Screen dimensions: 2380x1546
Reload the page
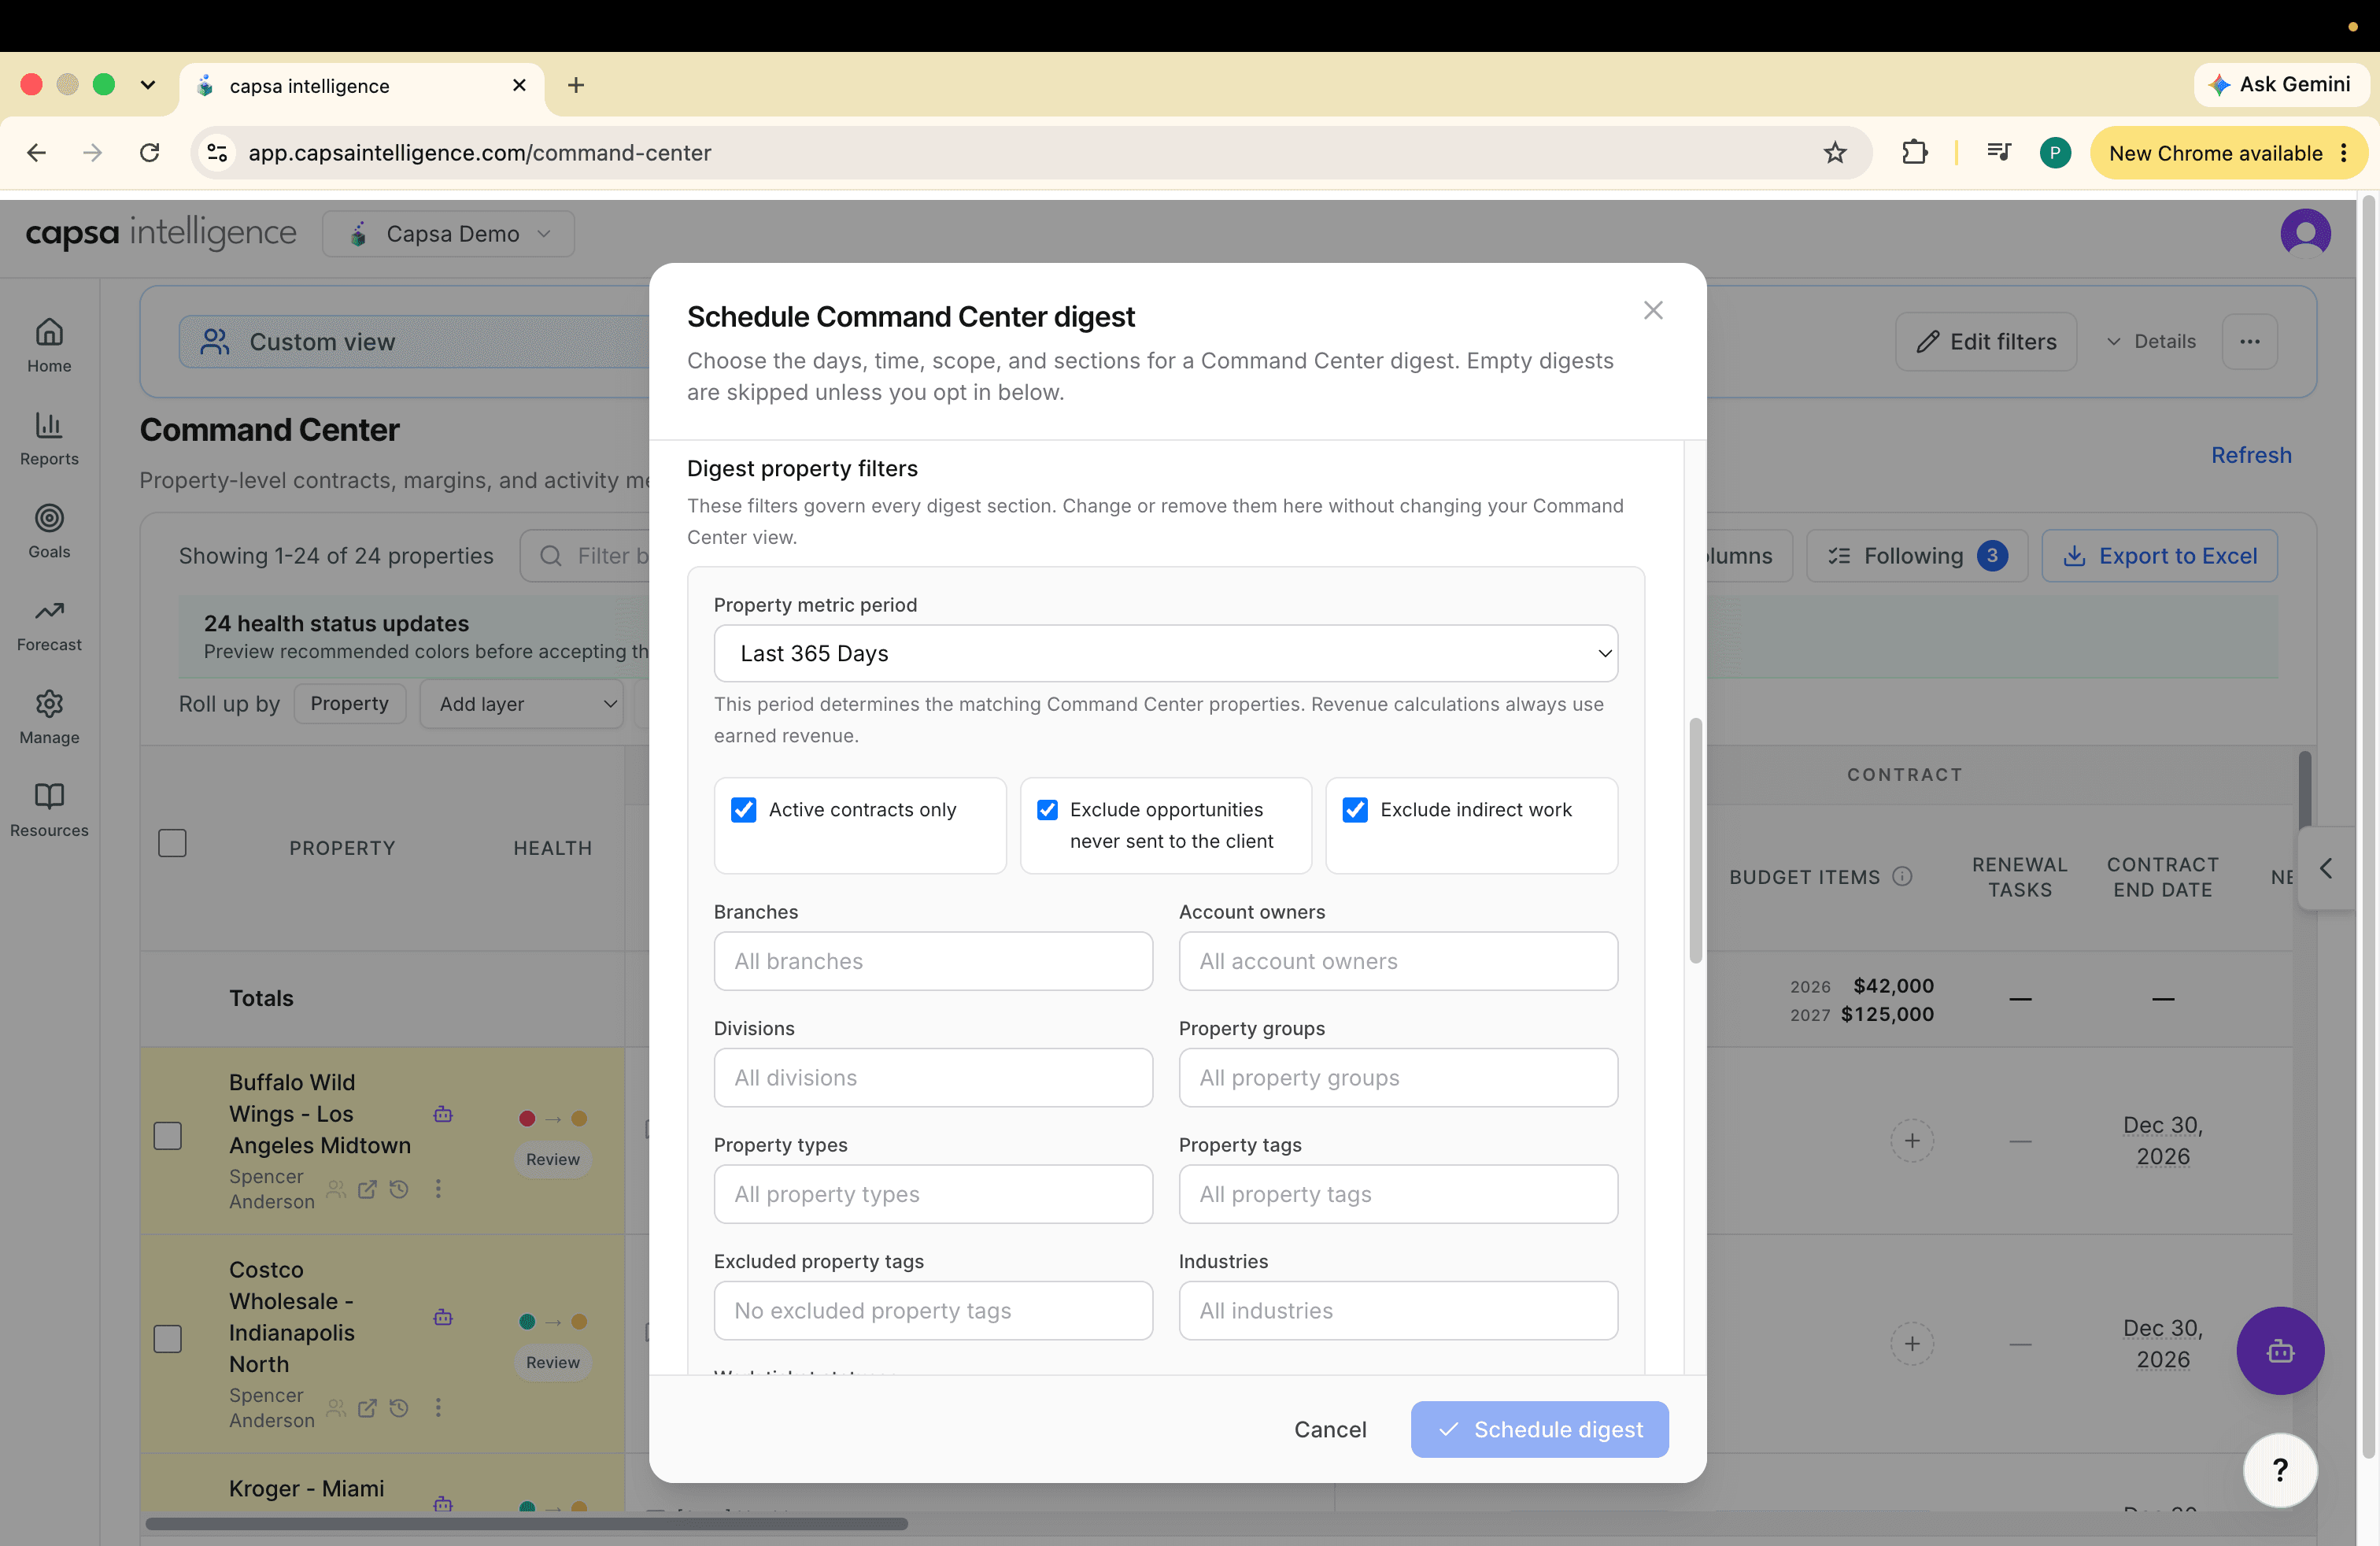click(x=150, y=153)
